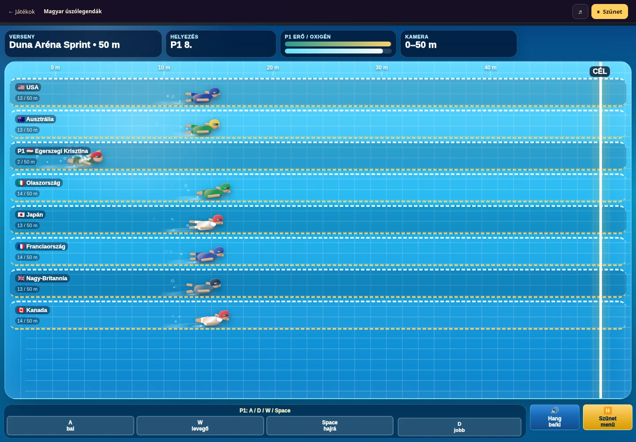Tap the Space hajrá sprint button
The width and height of the screenshot is (636, 442).
(x=330, y=426)
